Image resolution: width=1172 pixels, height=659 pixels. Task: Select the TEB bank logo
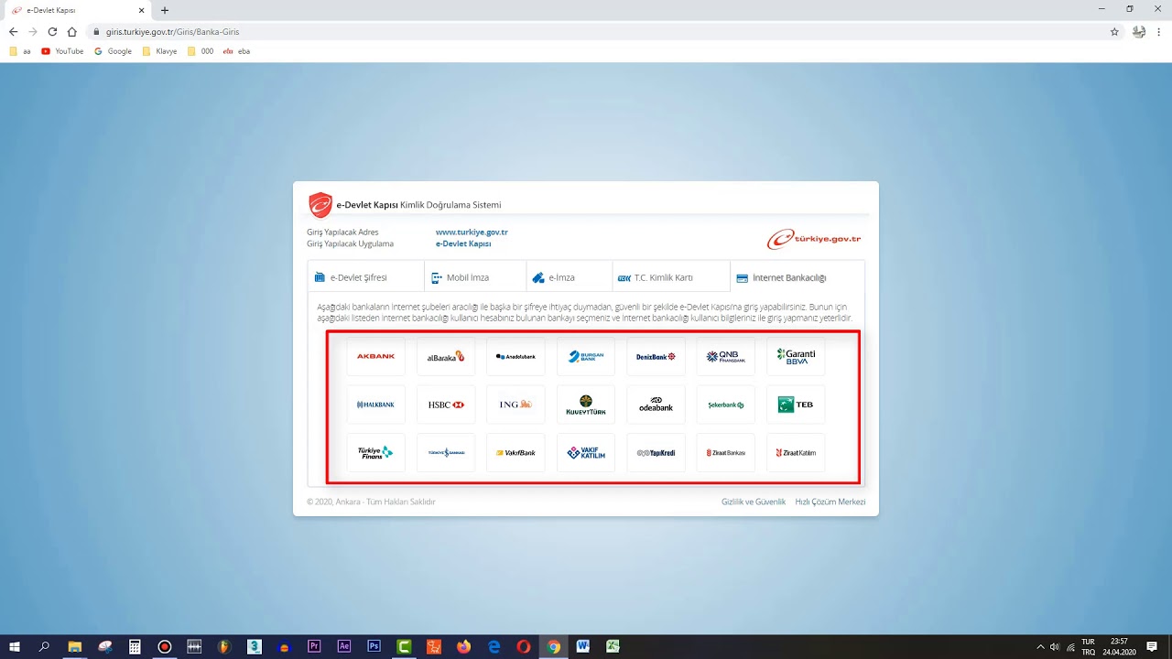pyautogui.click(x=796, y=405)
